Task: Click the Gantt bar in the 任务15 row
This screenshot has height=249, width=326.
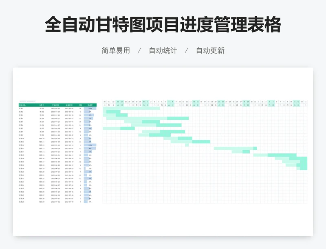Action: click(275, 155)
